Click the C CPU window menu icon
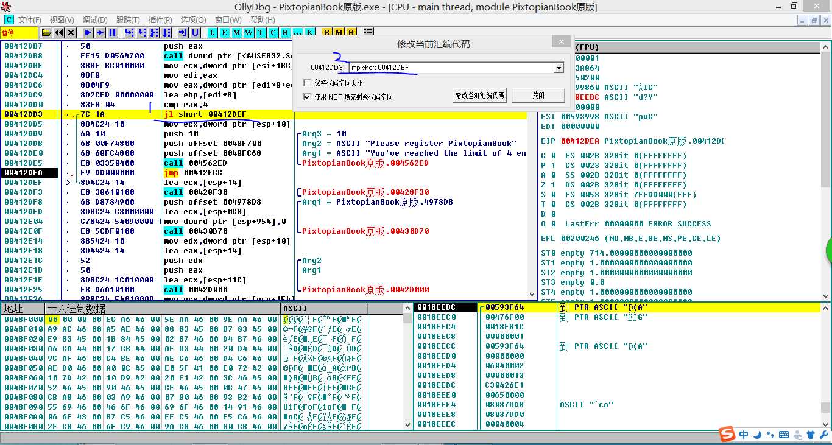 [9, 19]
